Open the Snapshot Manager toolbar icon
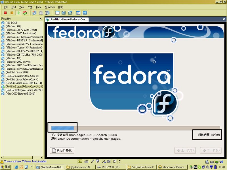 (47, 13)
